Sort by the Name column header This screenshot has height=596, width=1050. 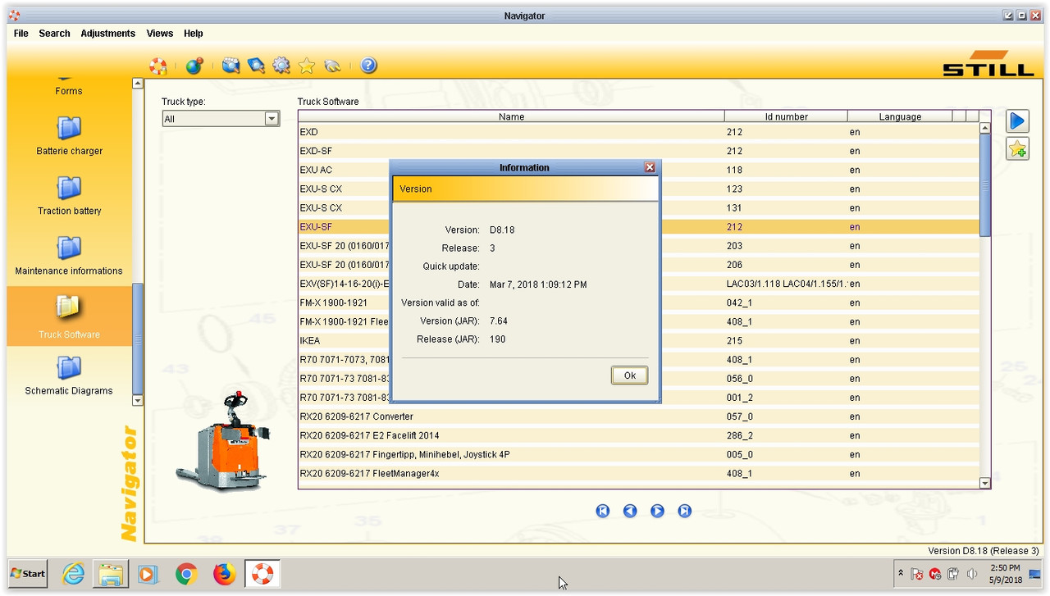511,116
